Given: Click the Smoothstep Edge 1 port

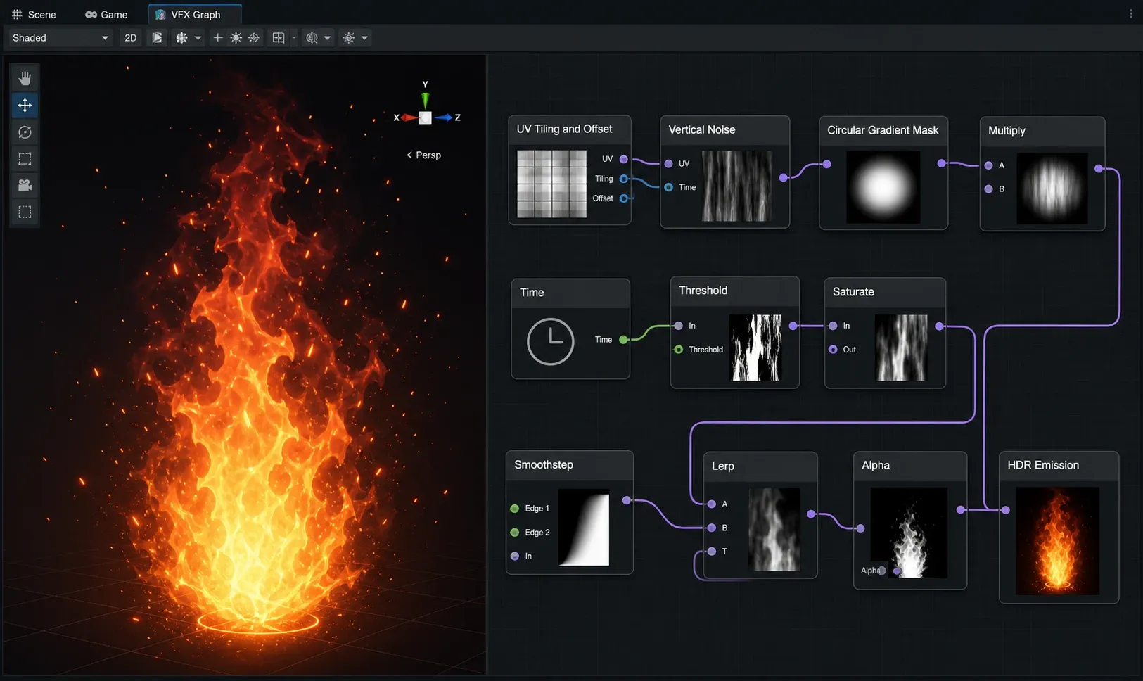Looking at the screenshot, I should [515, 509].
